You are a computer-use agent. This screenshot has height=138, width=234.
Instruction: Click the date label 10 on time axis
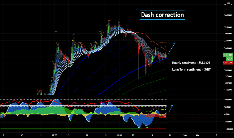22,135
